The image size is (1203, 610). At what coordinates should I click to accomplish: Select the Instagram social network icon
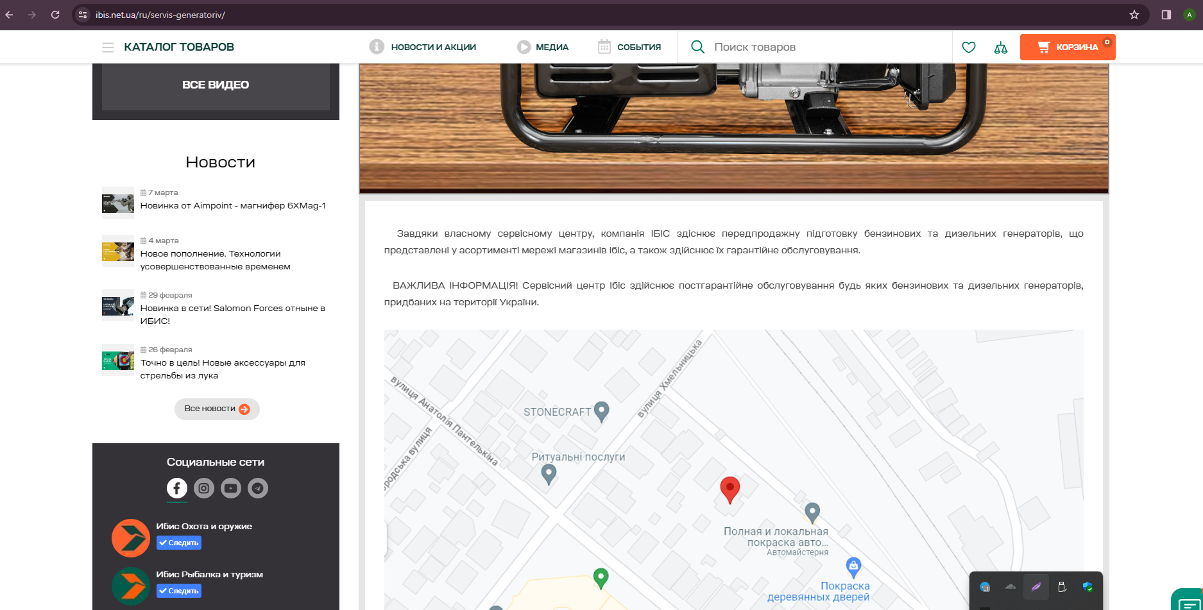204,488
